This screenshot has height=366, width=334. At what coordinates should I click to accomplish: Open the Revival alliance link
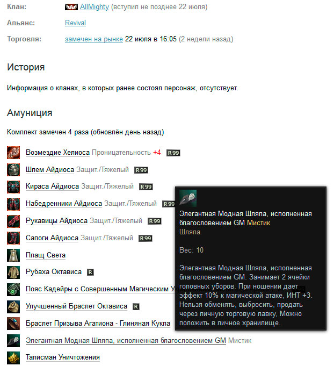[75, 23]
